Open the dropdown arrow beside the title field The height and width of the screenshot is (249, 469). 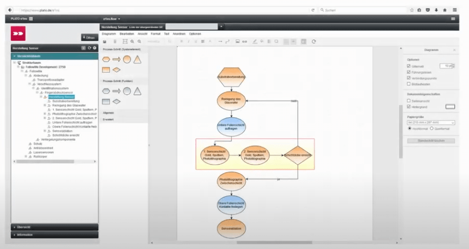(x=221, y=26)
